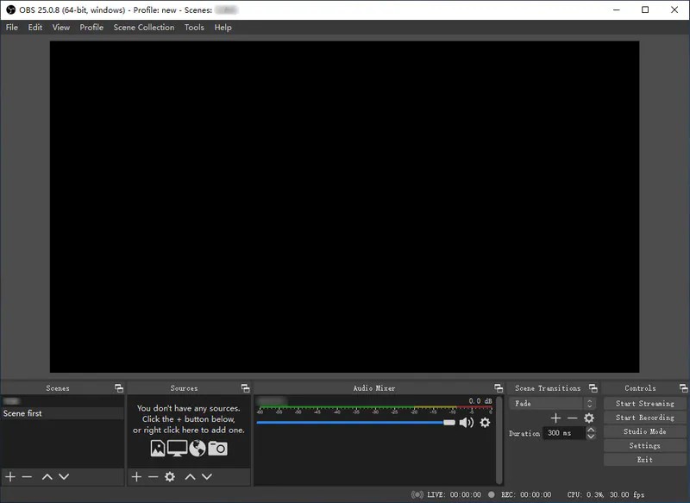Viewport: 690px width, 503px height.
Task: Open the Fade transition dropdown
Action: click(x=589, y=403)
